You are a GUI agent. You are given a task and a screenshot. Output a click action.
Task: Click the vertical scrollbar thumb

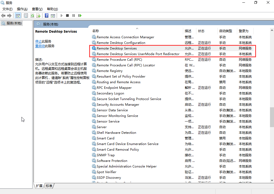272,117
